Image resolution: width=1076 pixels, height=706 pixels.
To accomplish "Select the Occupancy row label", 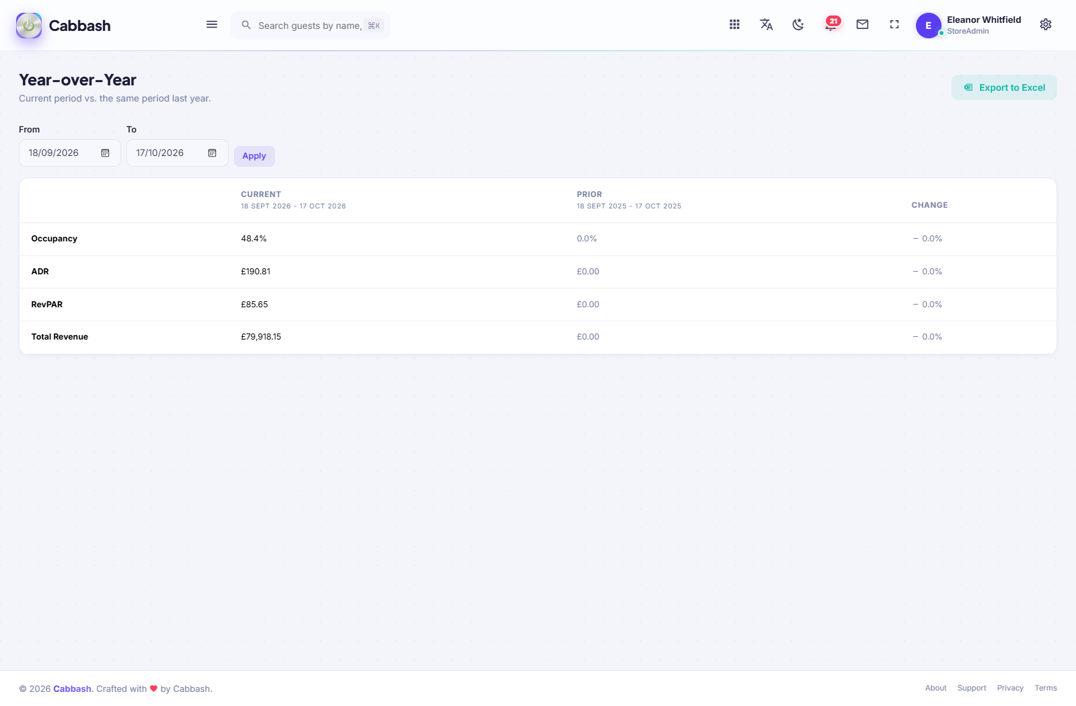I will click(x=54, y=239).
